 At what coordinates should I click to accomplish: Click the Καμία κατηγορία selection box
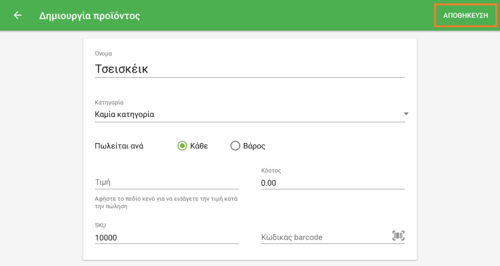coord(247,114)
